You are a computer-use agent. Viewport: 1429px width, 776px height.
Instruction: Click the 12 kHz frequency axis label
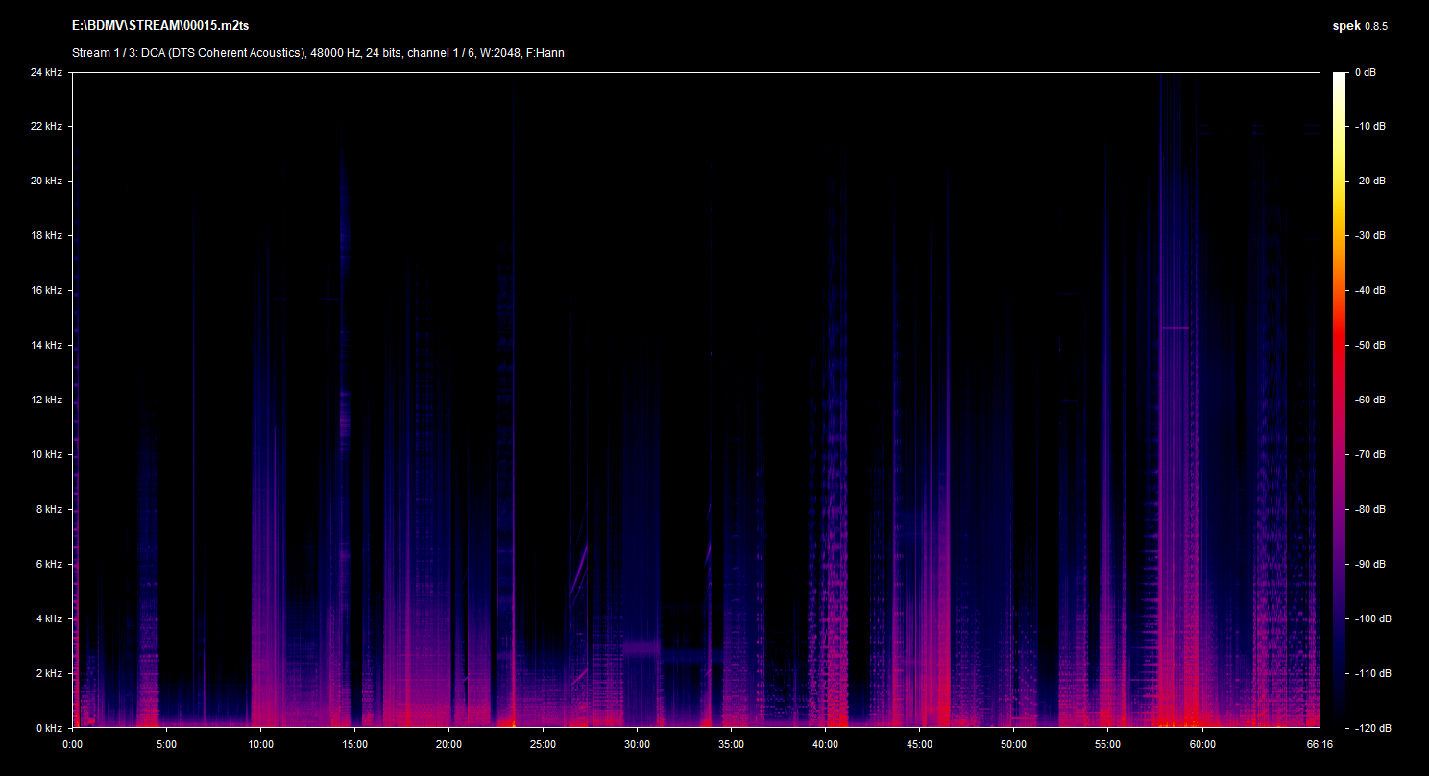click(x=45, y=400)
